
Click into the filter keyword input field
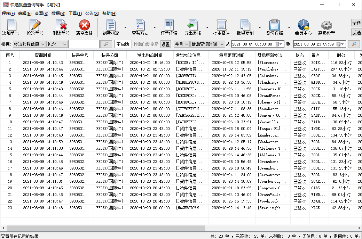(x=84, y=44)
